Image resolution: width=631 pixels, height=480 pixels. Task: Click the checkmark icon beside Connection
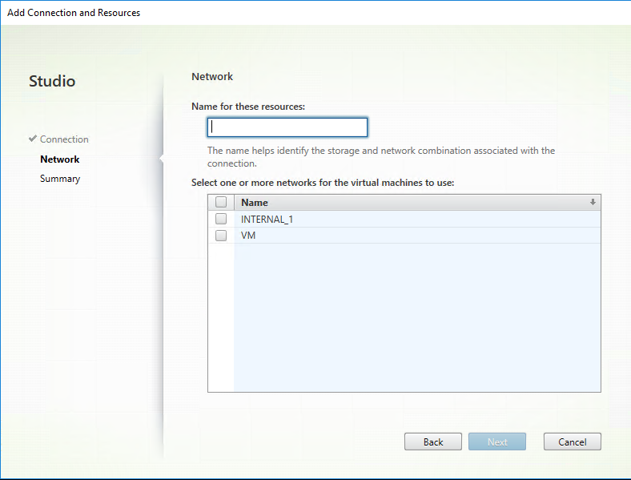[32, 139]
